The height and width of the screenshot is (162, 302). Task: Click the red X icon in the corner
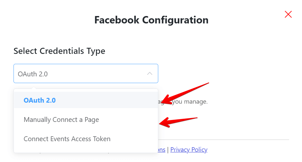point(288,14)
